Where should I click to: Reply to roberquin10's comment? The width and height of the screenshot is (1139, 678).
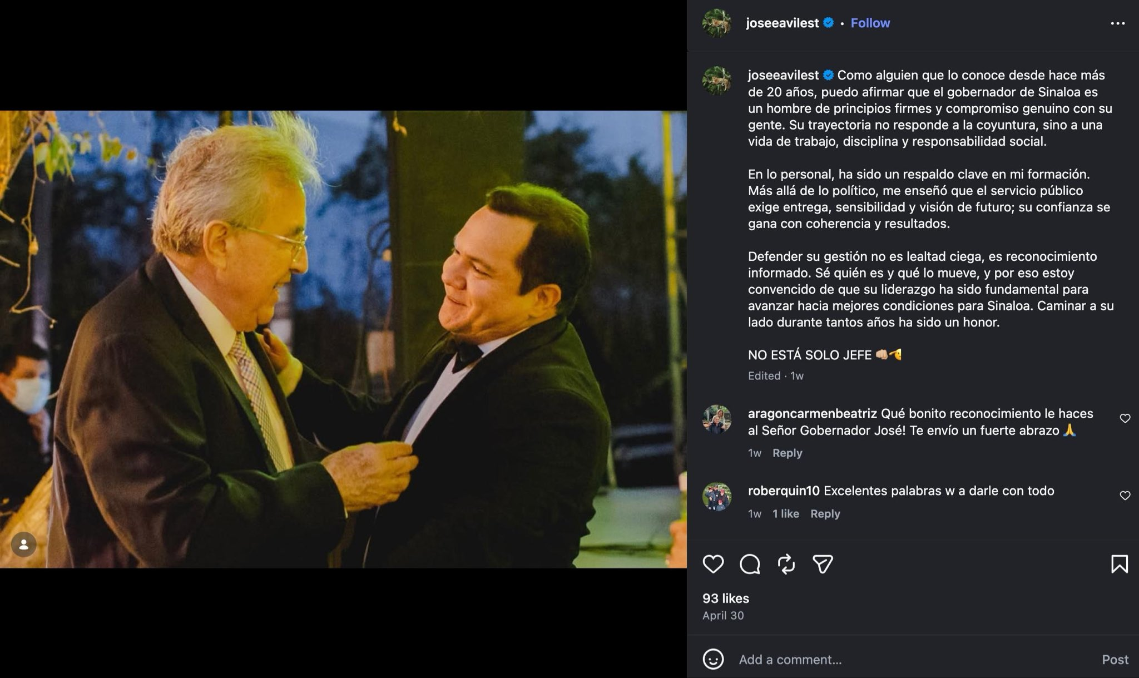825,513
